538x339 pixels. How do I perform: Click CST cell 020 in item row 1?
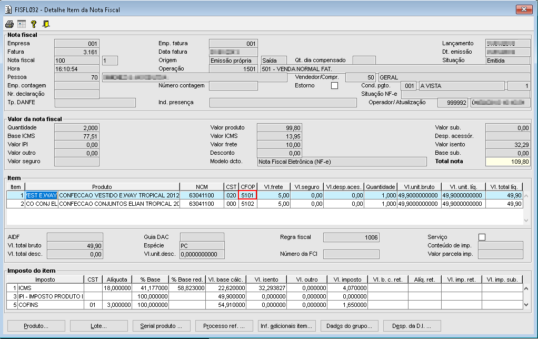coord(231,195)
